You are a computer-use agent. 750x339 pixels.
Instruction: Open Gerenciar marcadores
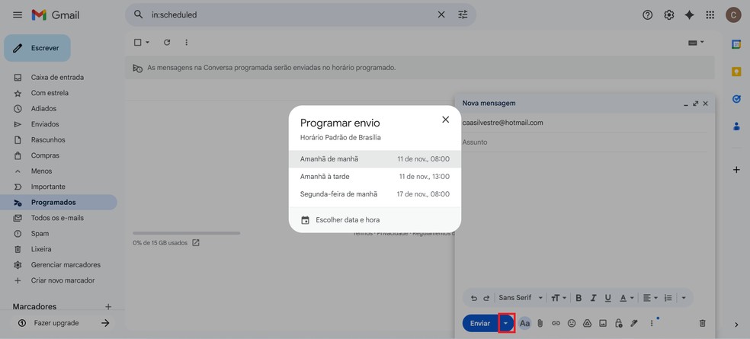coord(66,264)
